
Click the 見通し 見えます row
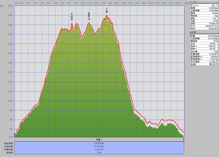(203, 64)
